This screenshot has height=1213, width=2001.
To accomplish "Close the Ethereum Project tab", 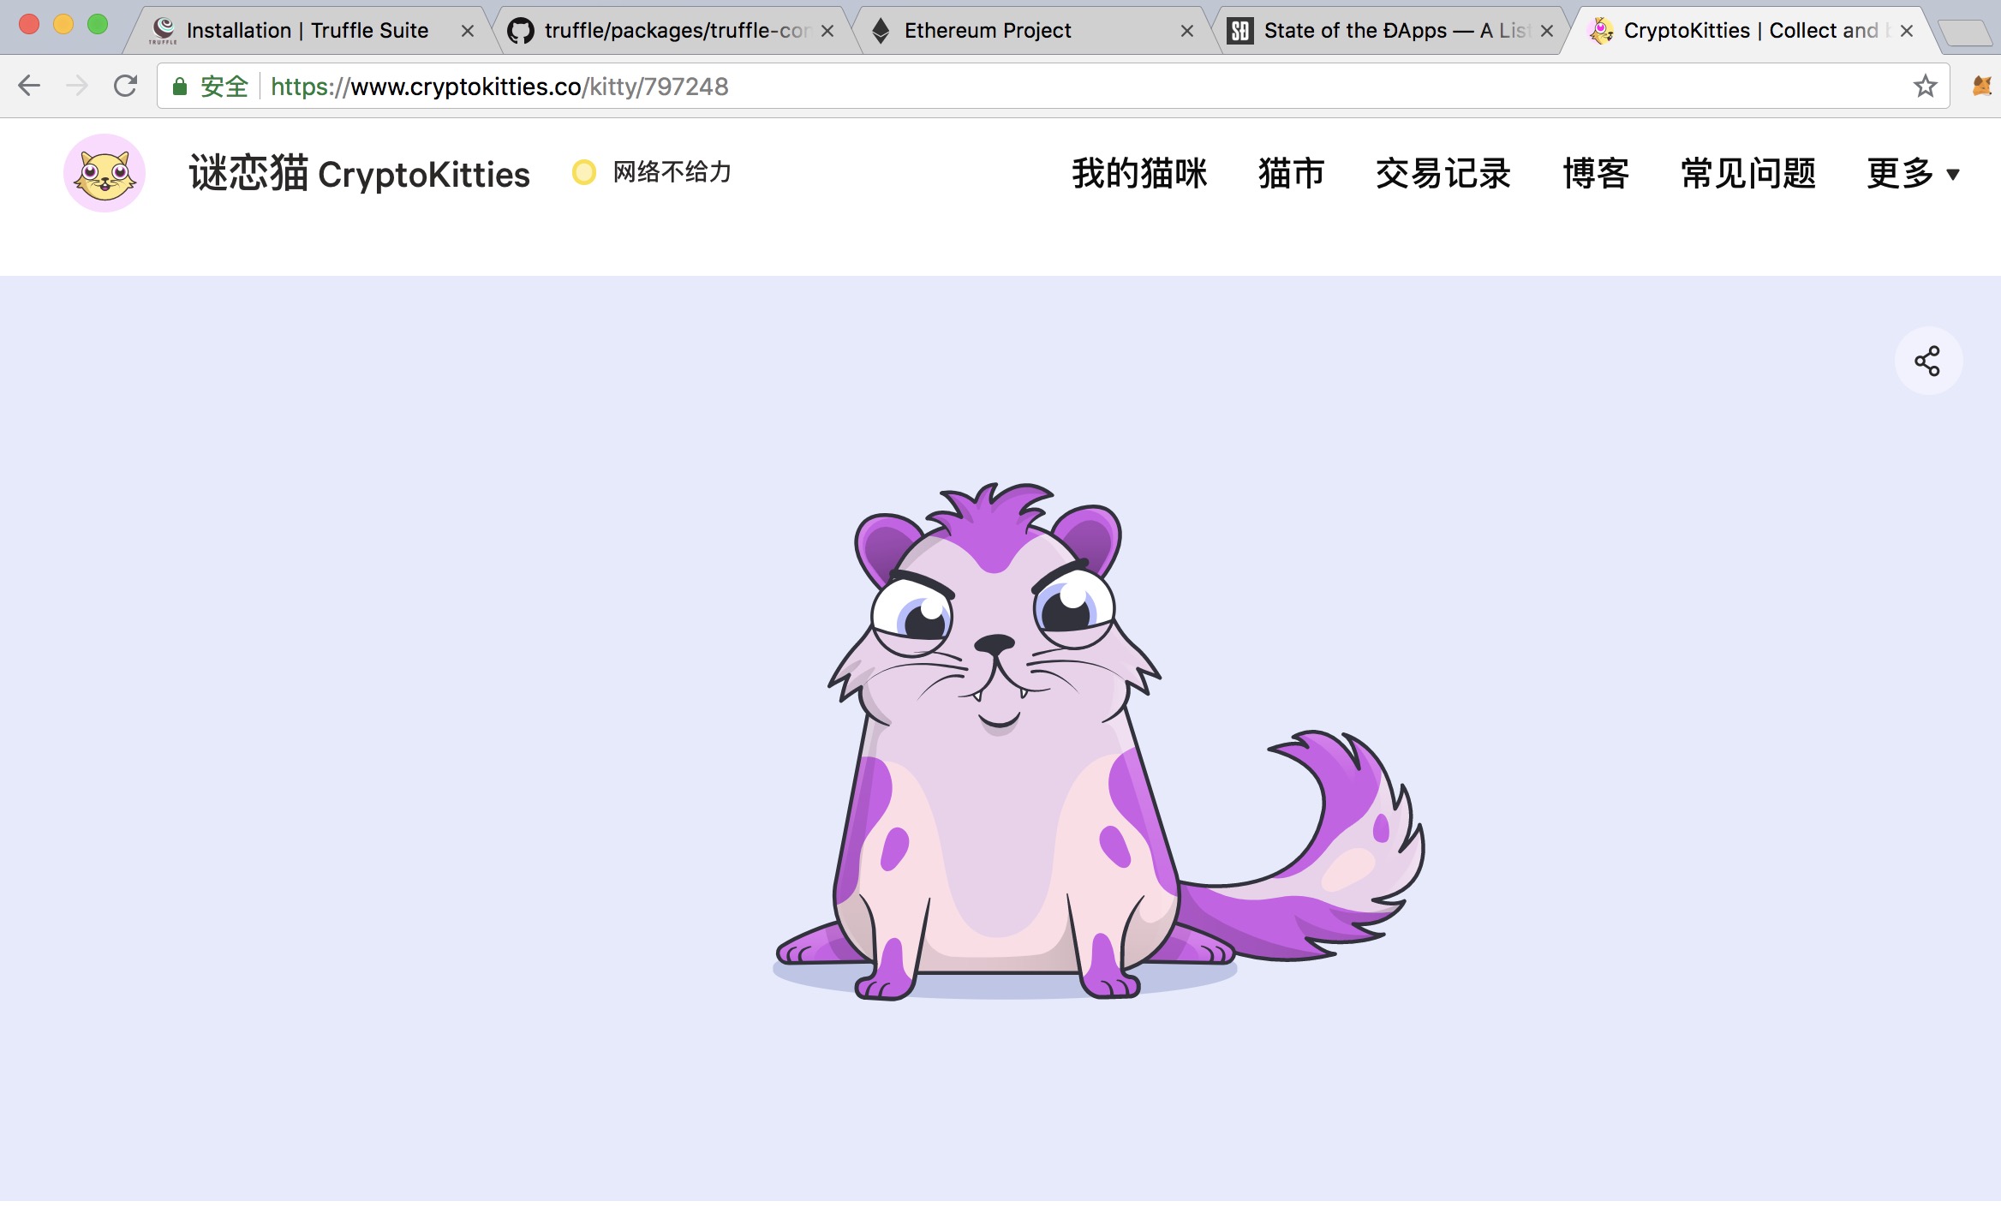I will (x=1187, y=31).
